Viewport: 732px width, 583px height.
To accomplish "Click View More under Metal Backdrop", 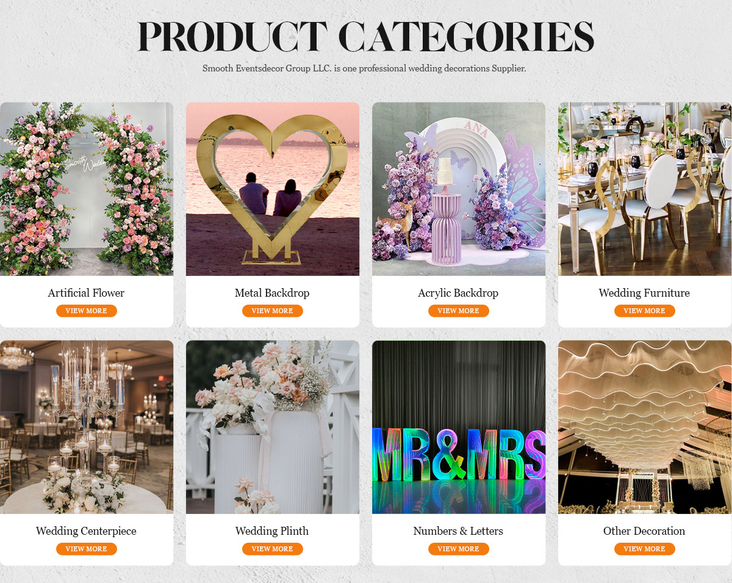I will coord(272,311).
